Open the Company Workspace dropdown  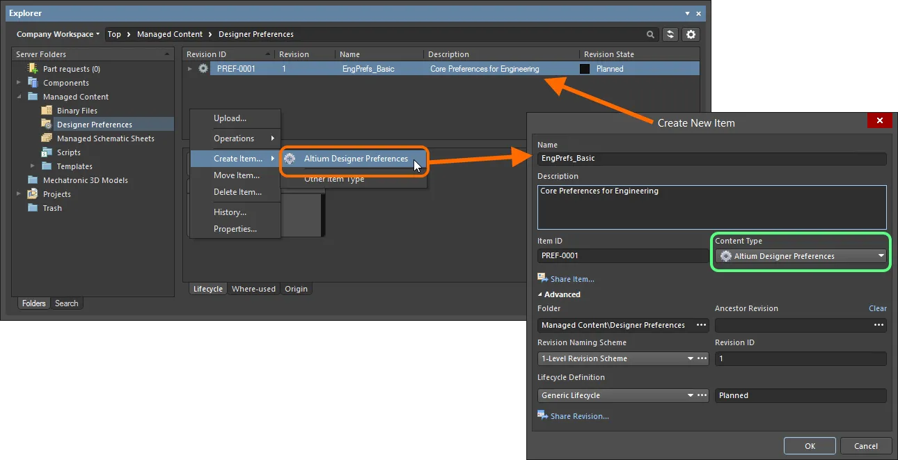tap(58, 34)
